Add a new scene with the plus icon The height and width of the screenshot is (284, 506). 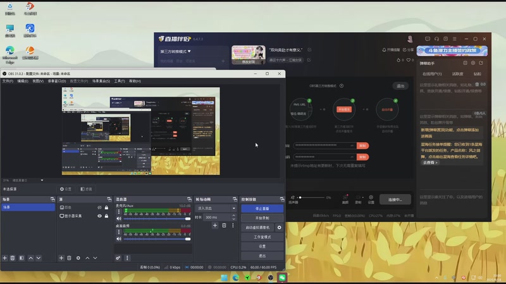pyautogui.click(x=5, y=258)
